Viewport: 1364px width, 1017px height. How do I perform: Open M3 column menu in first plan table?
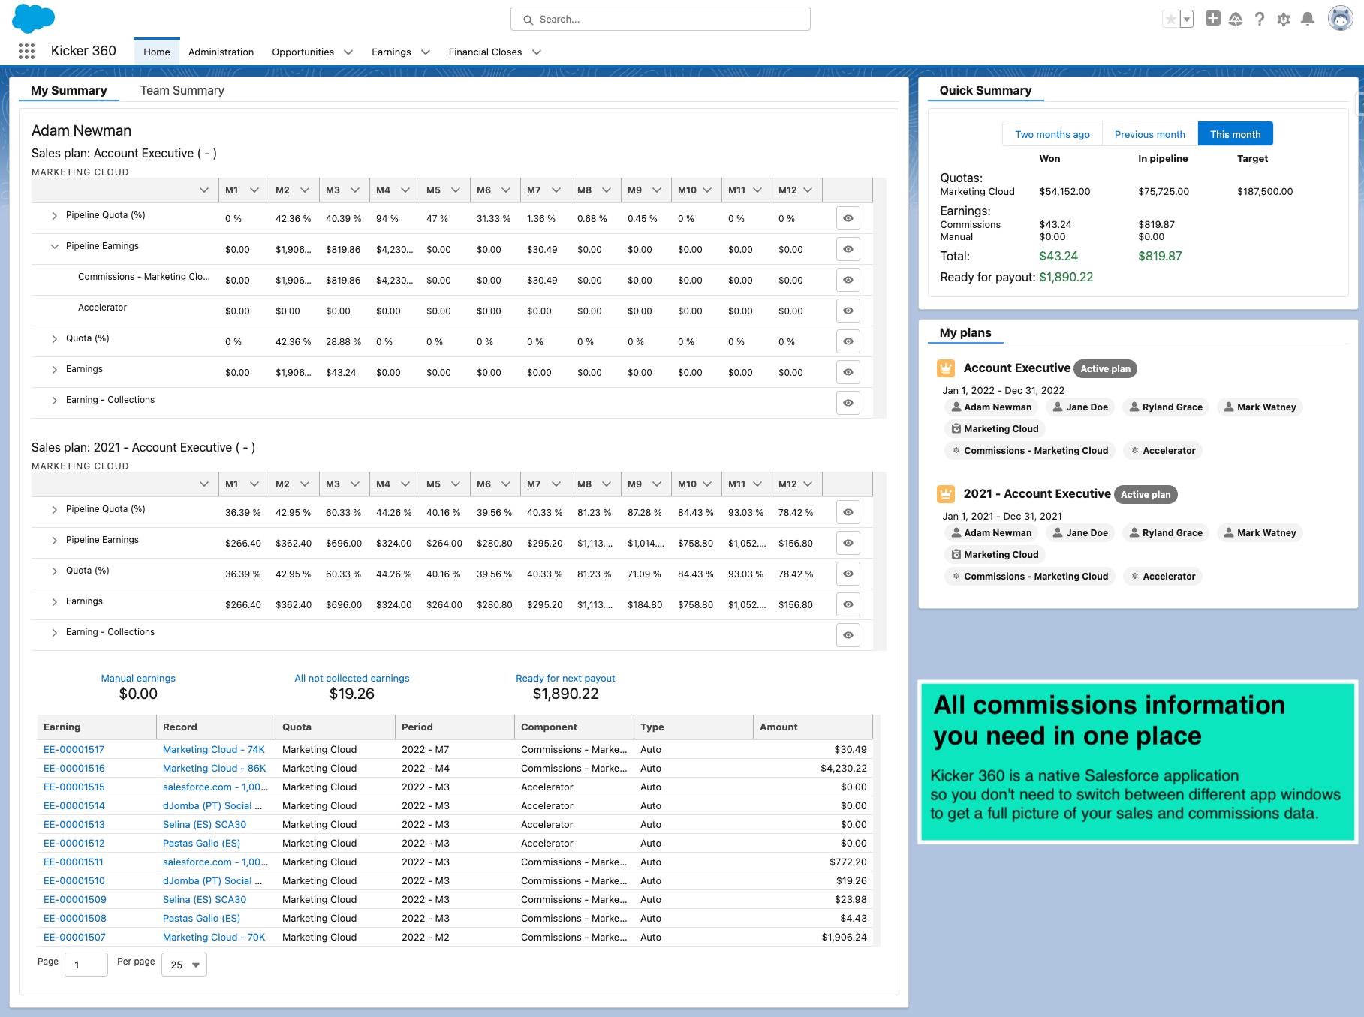(x=355, y=190)
